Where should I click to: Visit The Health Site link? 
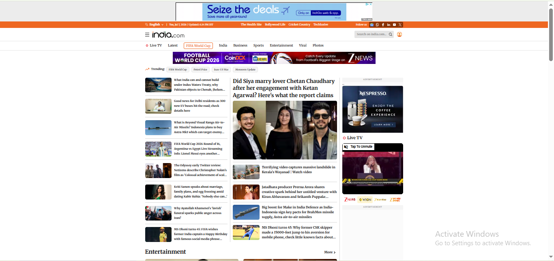tap(251, 25)
